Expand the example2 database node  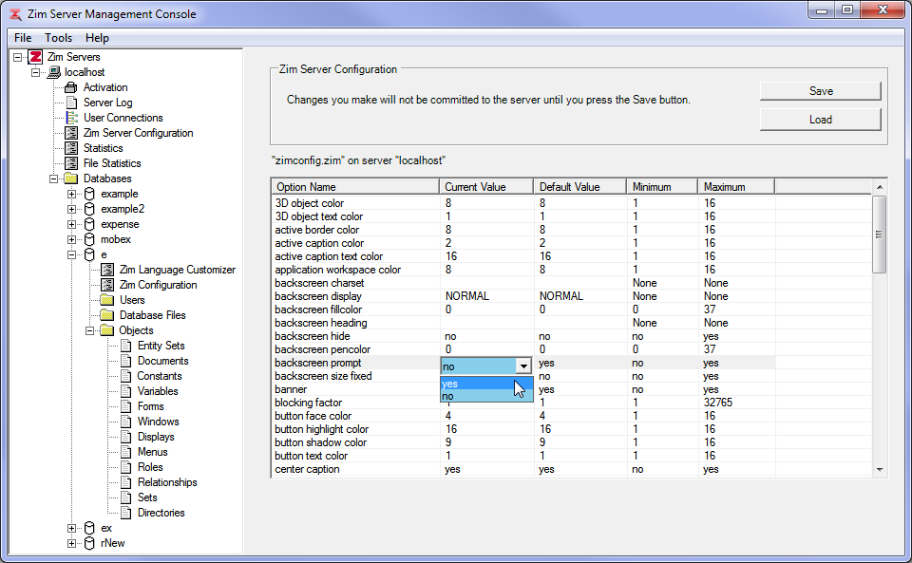71,209
